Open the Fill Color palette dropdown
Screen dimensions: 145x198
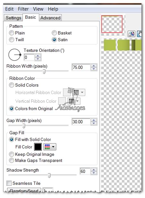click(50, 147)
